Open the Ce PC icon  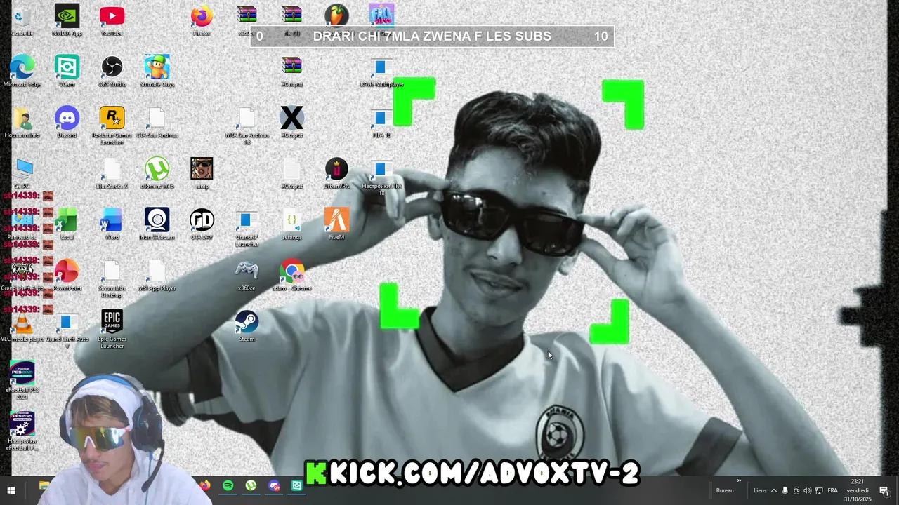click(23, 174)
